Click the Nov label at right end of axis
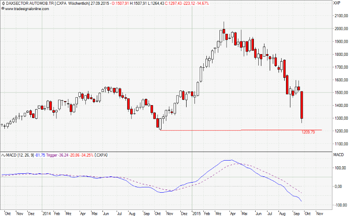Image resolution: width=352 pixels, height=216 pixels. click(x=318, y=212)
